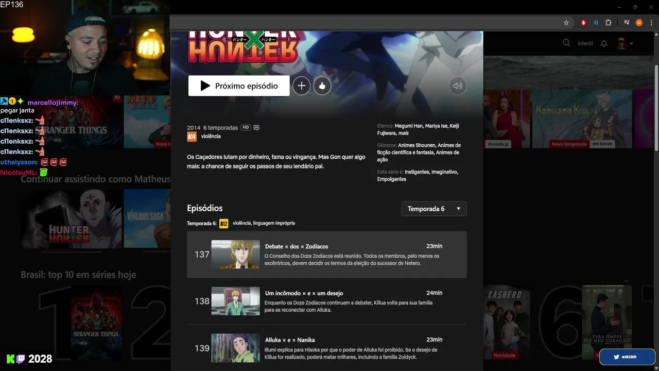Open Para Sempre no Meu Coração card
This screenshot has width=659, height=371.
[x=607, y=323]
